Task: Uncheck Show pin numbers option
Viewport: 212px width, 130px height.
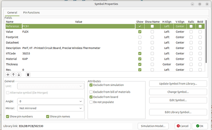Action: (x=8, y=116)
